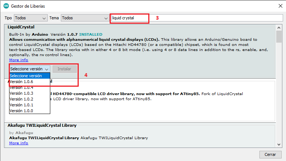Click the INSTALLED status label
Screen dimensions: 286x161
coord(91,35)
